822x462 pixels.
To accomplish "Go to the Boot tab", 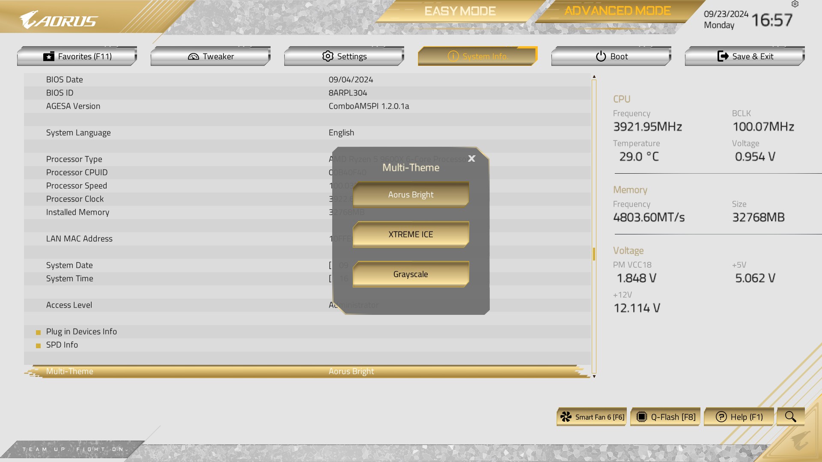I will (x=611, y=56).
